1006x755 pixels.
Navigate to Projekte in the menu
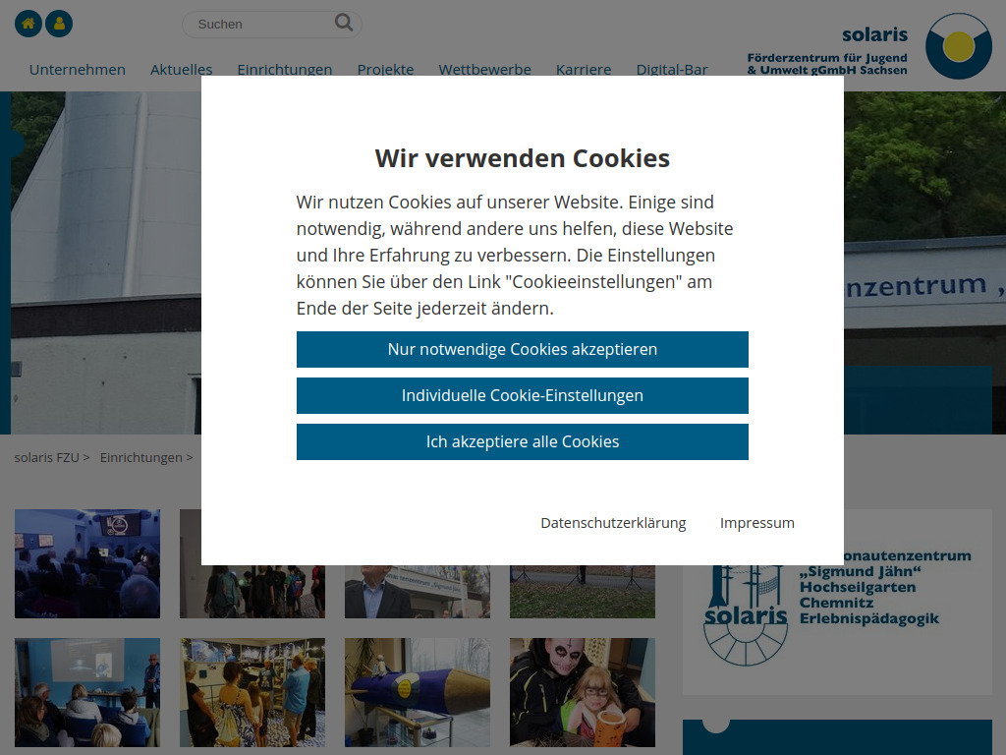385,70
